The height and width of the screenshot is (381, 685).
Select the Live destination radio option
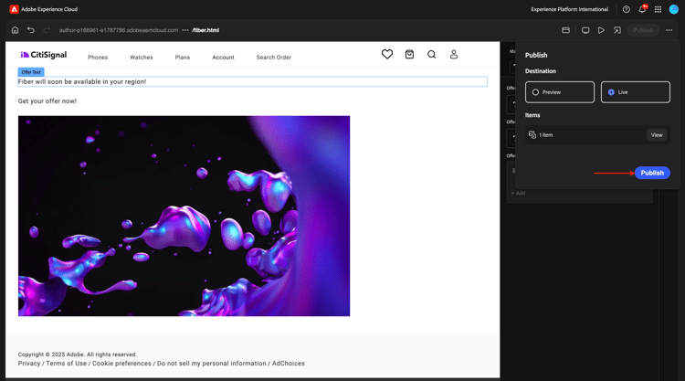(636, 92)
